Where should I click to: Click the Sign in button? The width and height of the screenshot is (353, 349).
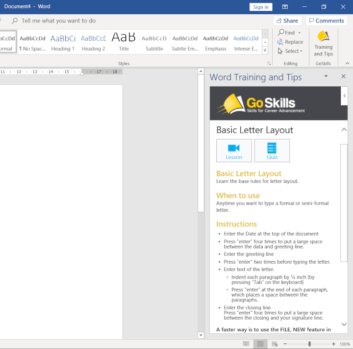click(261, 7)
